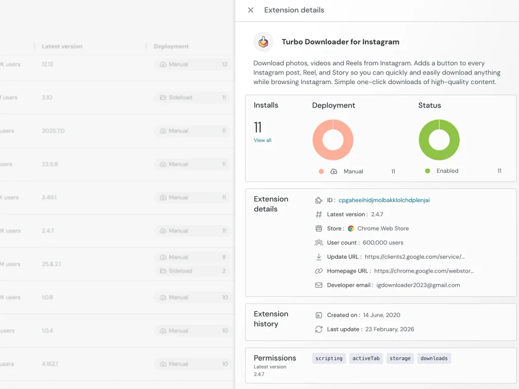519x389 pixels.
Task: Click the Status donut chart
Action: [x=439, y=140]
